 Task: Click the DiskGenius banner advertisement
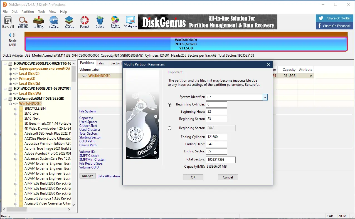208,22
